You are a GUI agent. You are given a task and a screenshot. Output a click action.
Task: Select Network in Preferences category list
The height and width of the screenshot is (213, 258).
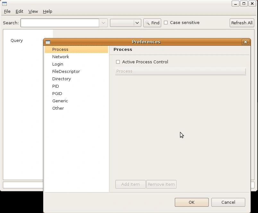(76, 57)
